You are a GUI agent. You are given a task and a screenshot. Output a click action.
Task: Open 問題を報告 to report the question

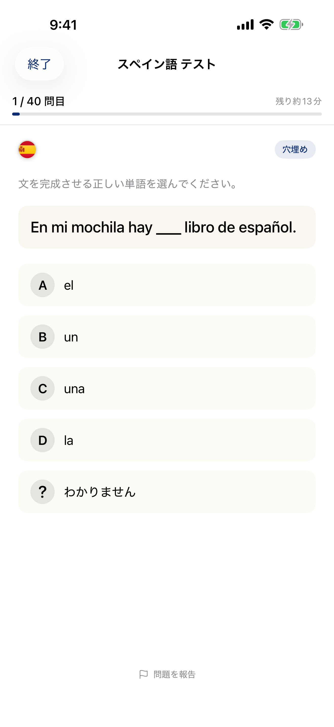pyautogui.click(x=174, y=675)
